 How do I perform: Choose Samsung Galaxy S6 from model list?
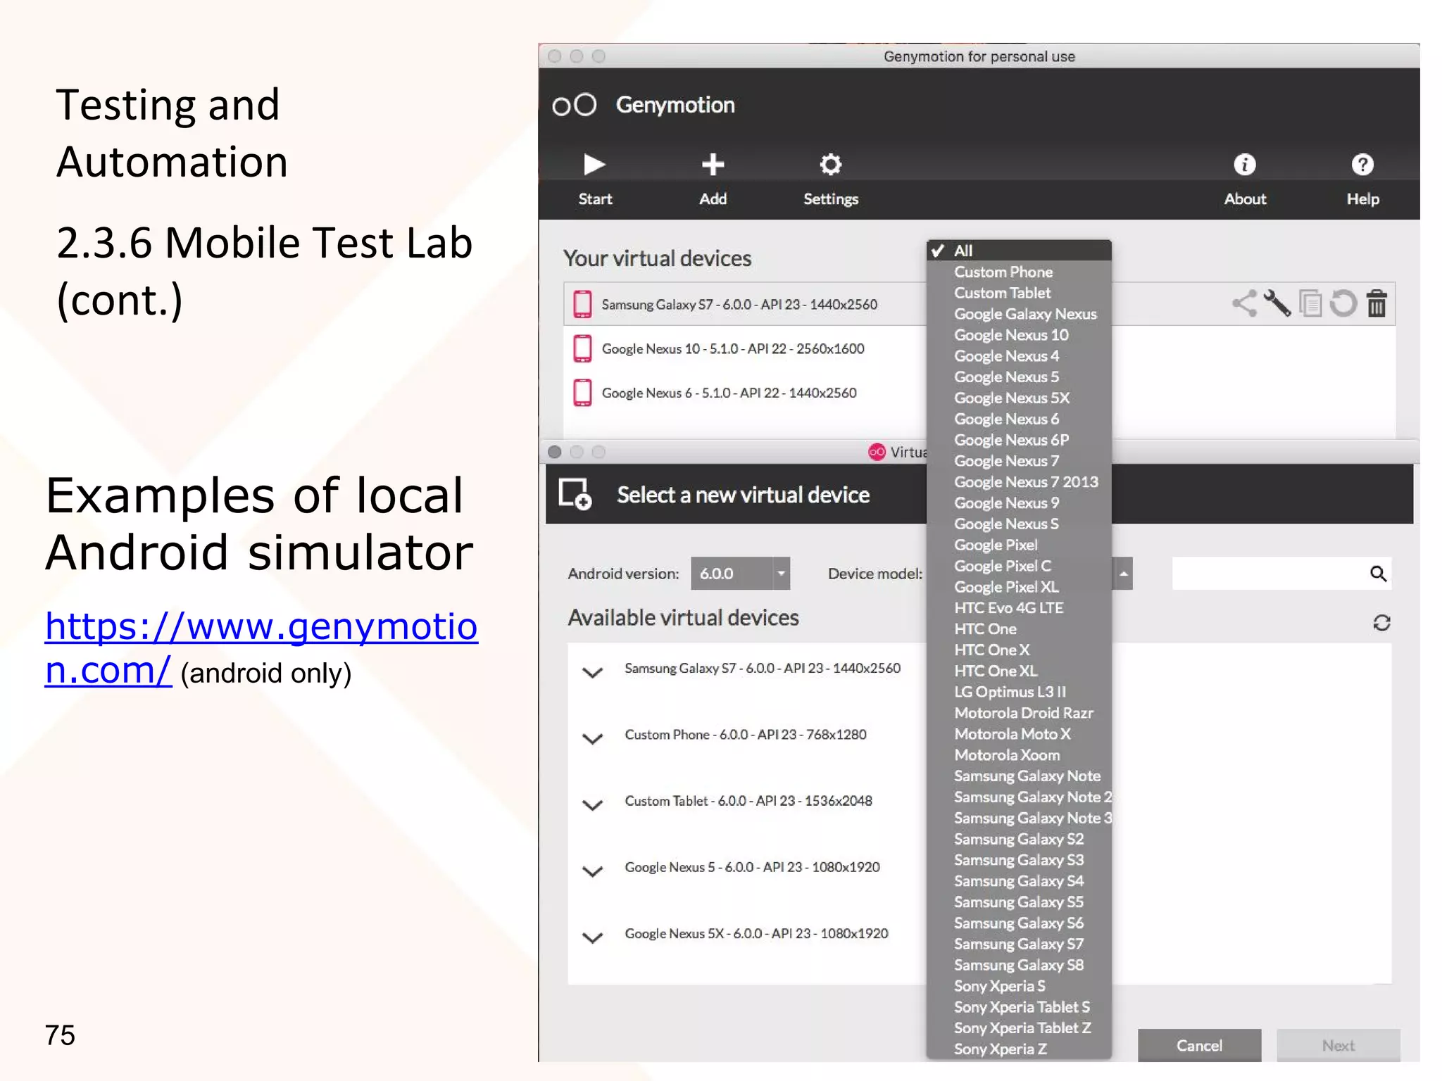pos(1019,923)
